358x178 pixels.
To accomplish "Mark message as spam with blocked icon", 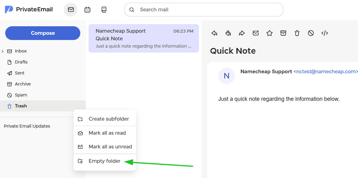I will [311, 33].
